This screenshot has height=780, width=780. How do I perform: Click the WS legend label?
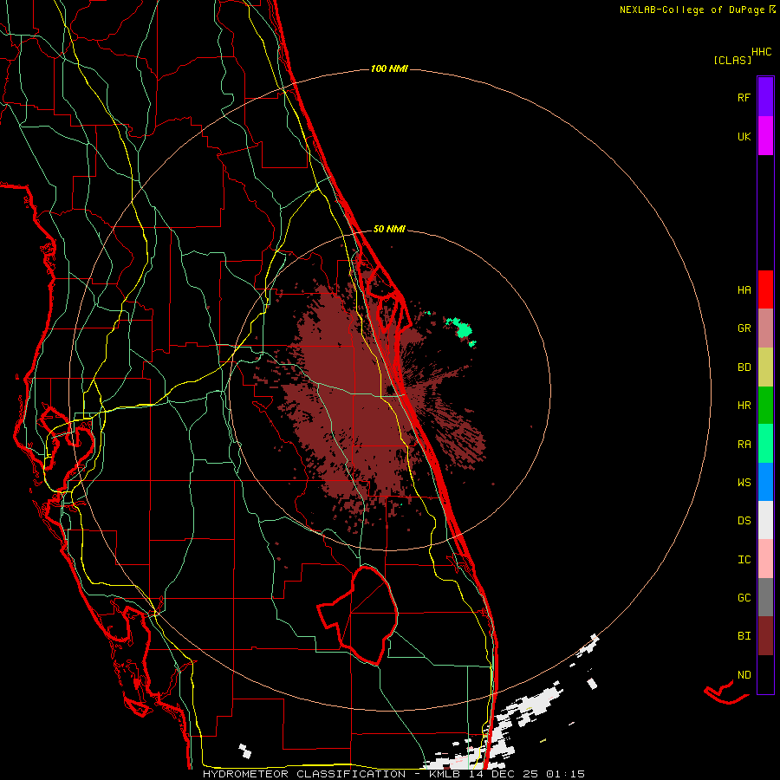744,483
